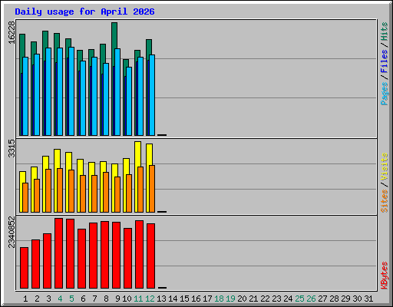
Task: Click green day label 19
Action: (230, 299)
